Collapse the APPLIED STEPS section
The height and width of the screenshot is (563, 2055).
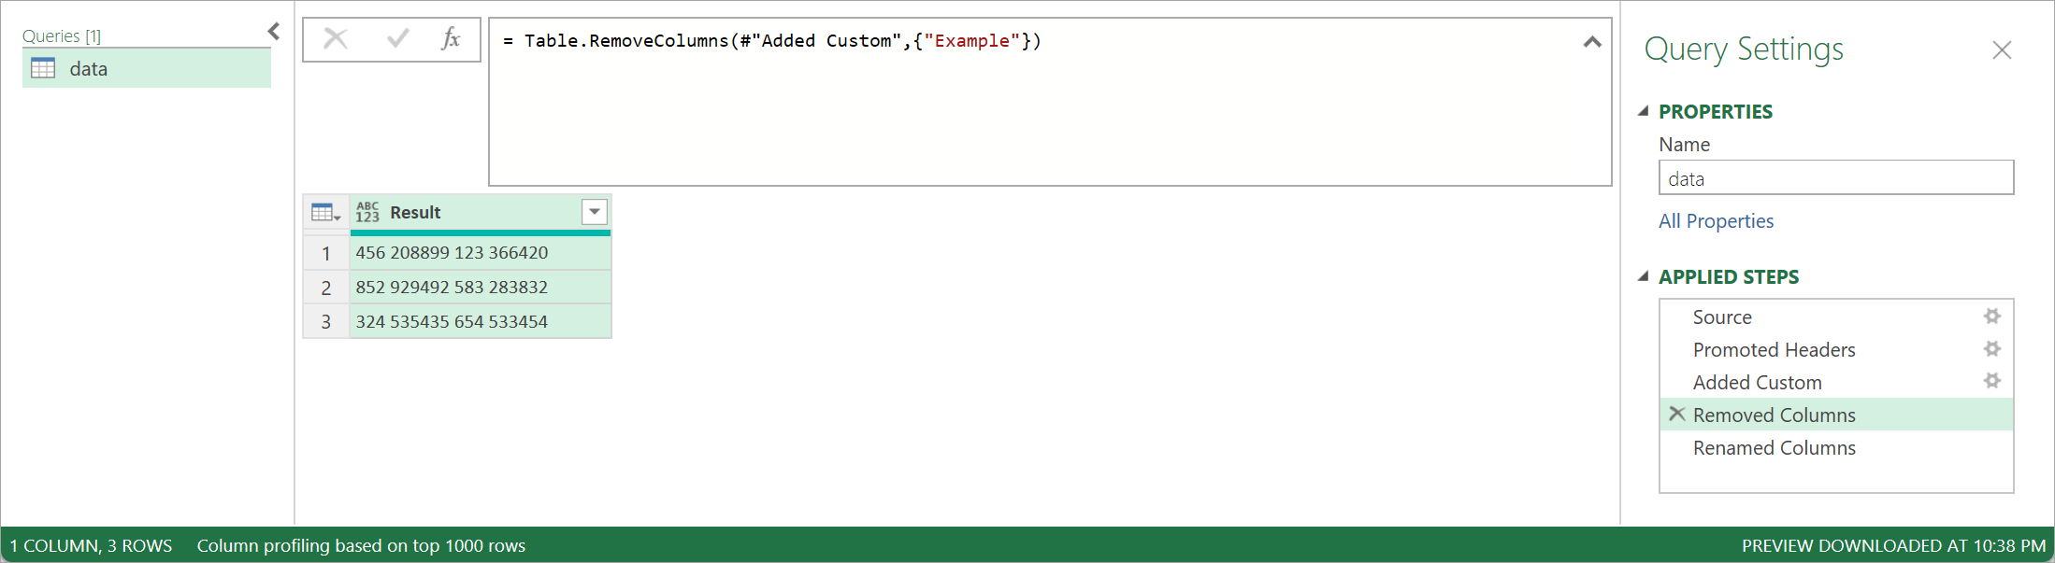point(1644,276)
